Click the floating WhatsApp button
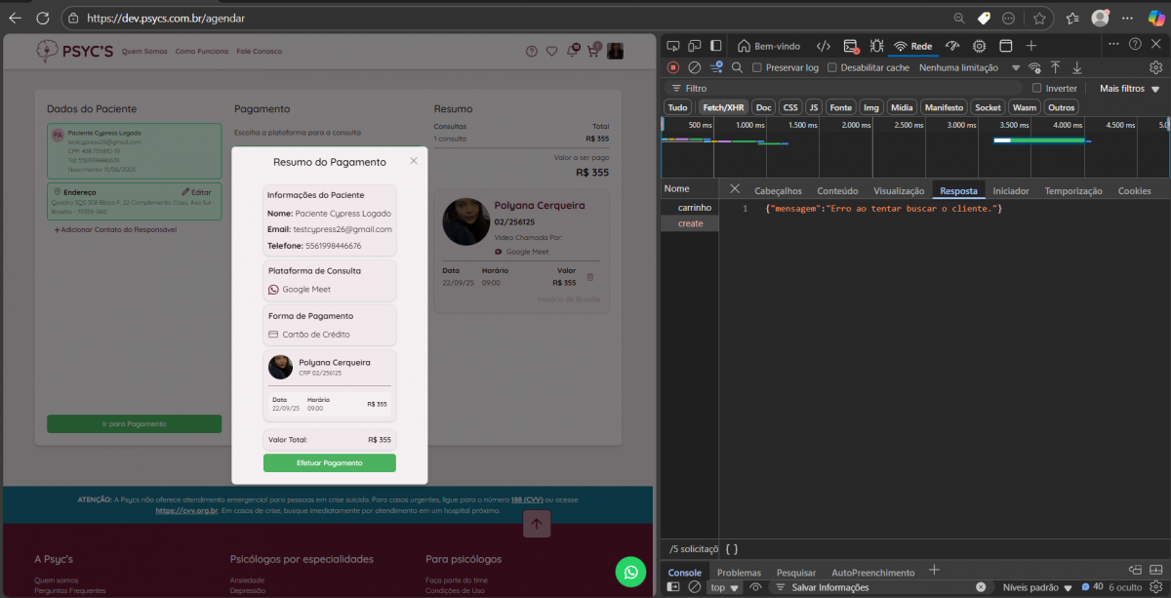Image resolution: width=1171 pixels, height=598 pixels. coord(630,573)
